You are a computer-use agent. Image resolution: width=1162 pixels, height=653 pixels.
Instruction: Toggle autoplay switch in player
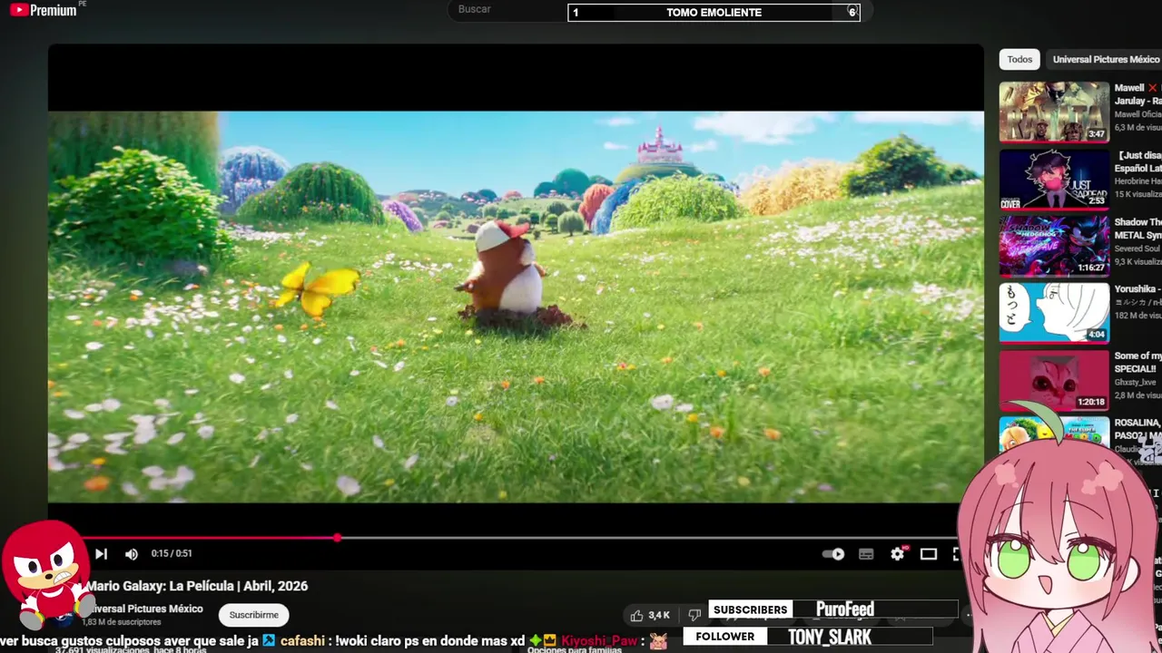833,554
